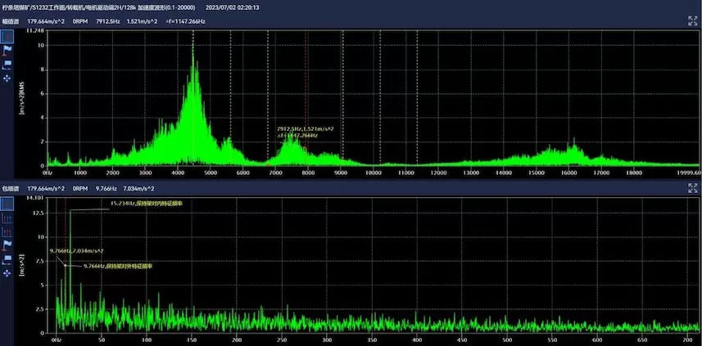Click the measurement path title at top
The image size is (702, 346).
point(98,6)
